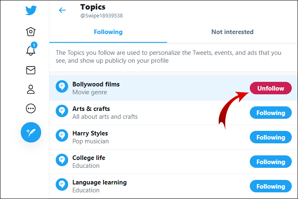Open Notifications bell icon
The width and height of the screenshot is (298, 199).
[x=30, y=51]
